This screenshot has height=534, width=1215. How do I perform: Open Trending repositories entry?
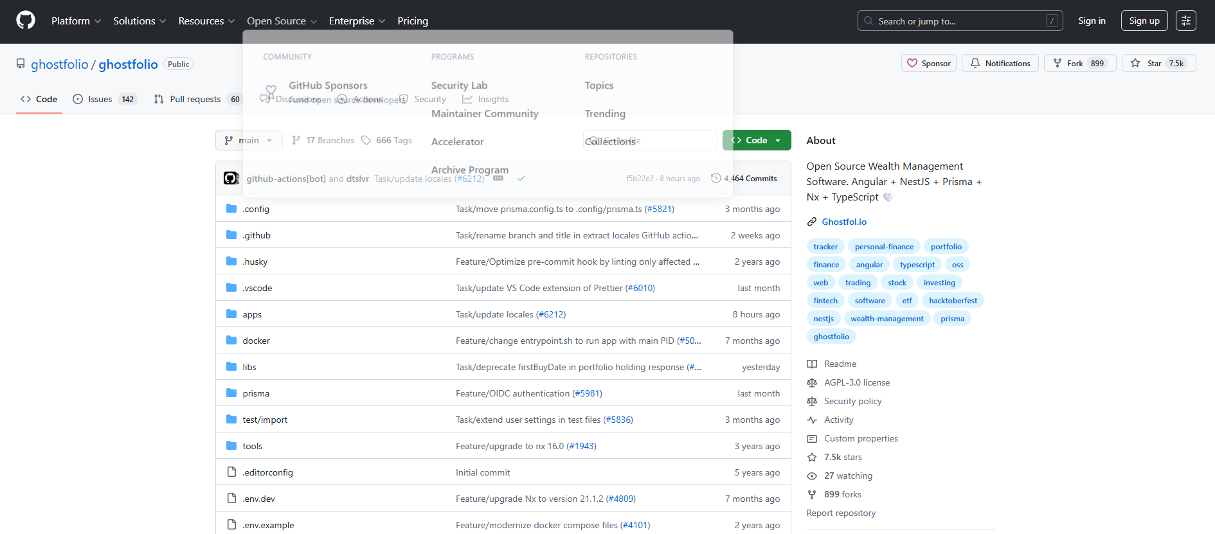605,114
